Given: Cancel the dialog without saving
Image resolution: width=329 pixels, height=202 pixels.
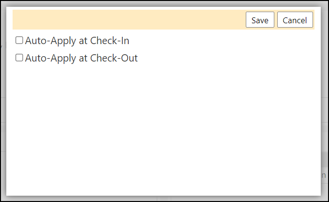Looking at the screenshot, I should pyautogui.click(x=295, y=20).
